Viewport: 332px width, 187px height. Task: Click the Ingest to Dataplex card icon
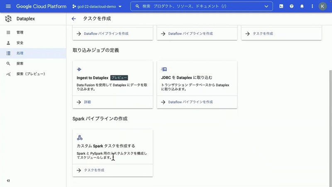(79, 69)
